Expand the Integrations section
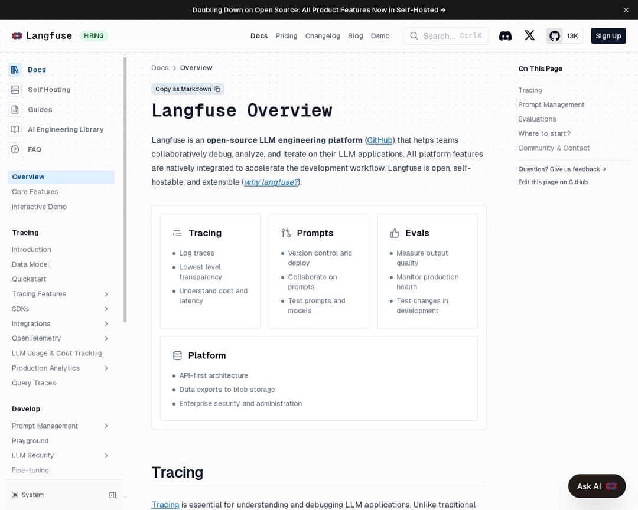The image size is (638, 510). [x=106, y=323]
